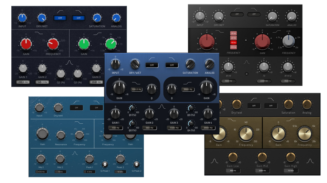The width and height of the screenshot is (327, 183).
Task: Click the INPUT knob in the center blue skin
Action: click(x=115, y=64)
